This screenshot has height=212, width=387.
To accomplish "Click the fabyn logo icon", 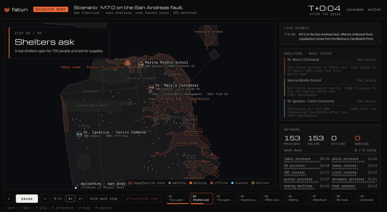I will (7, 10).
